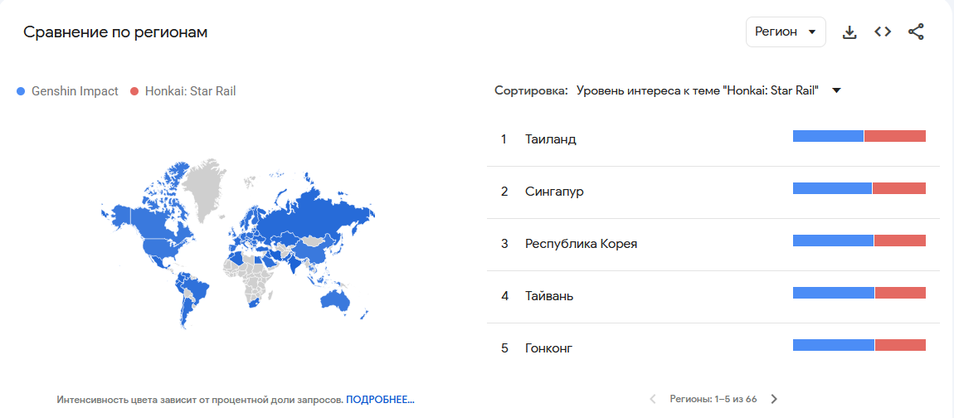Click the red Honkai: Star Rail legend dot

(134, 91)
